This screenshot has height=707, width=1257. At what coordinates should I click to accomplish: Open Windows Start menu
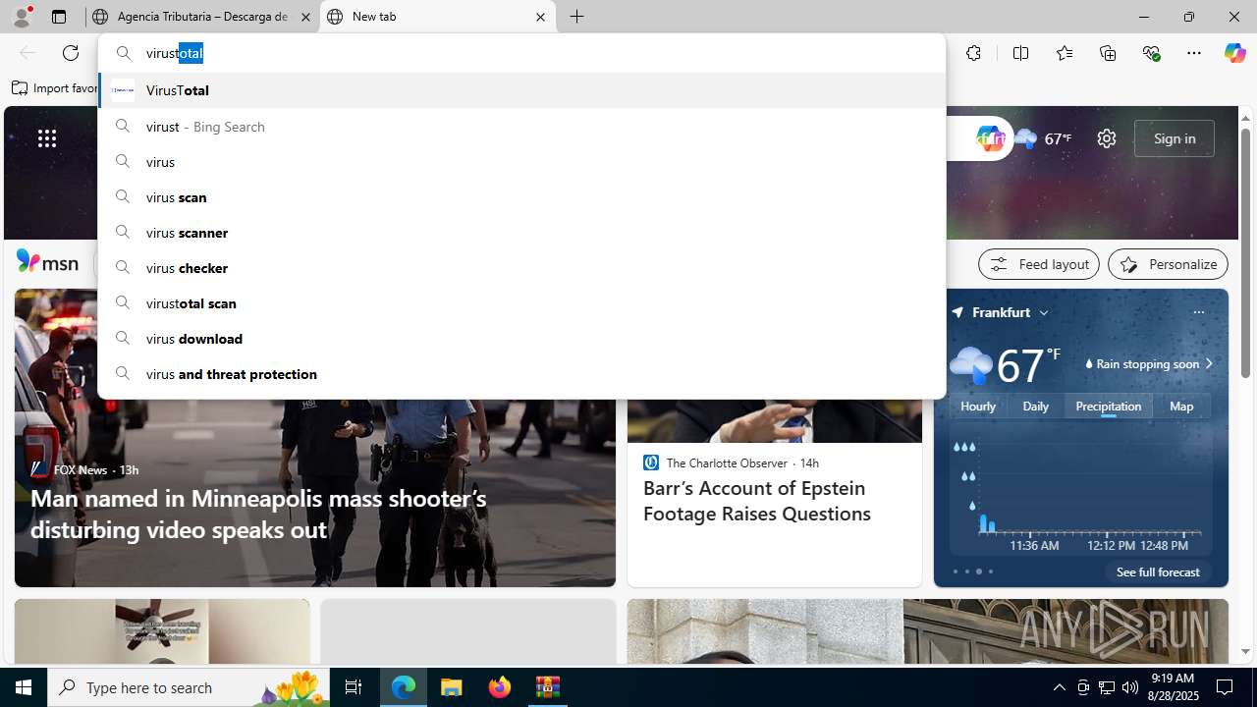click(24, 687)
